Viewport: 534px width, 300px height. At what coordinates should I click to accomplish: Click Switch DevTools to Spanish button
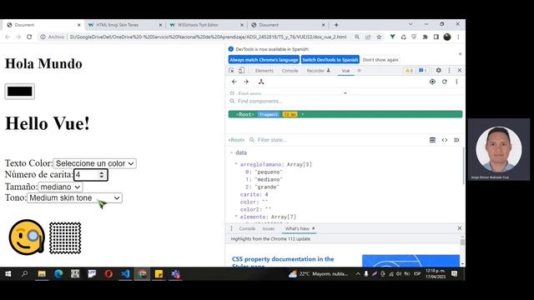(x=330, y=60)
